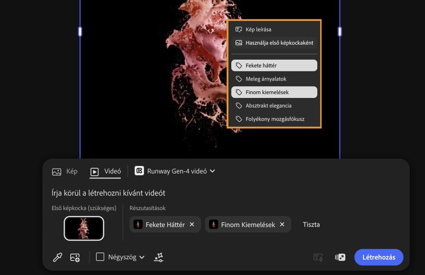425x275 pixels.
Task: Toggle the 'Fekete háttér' tag in popup
Action: coord(274,65)
